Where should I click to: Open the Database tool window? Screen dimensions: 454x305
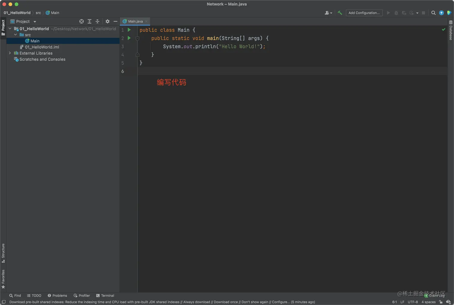pyautogui.click(x=451, y=30)
